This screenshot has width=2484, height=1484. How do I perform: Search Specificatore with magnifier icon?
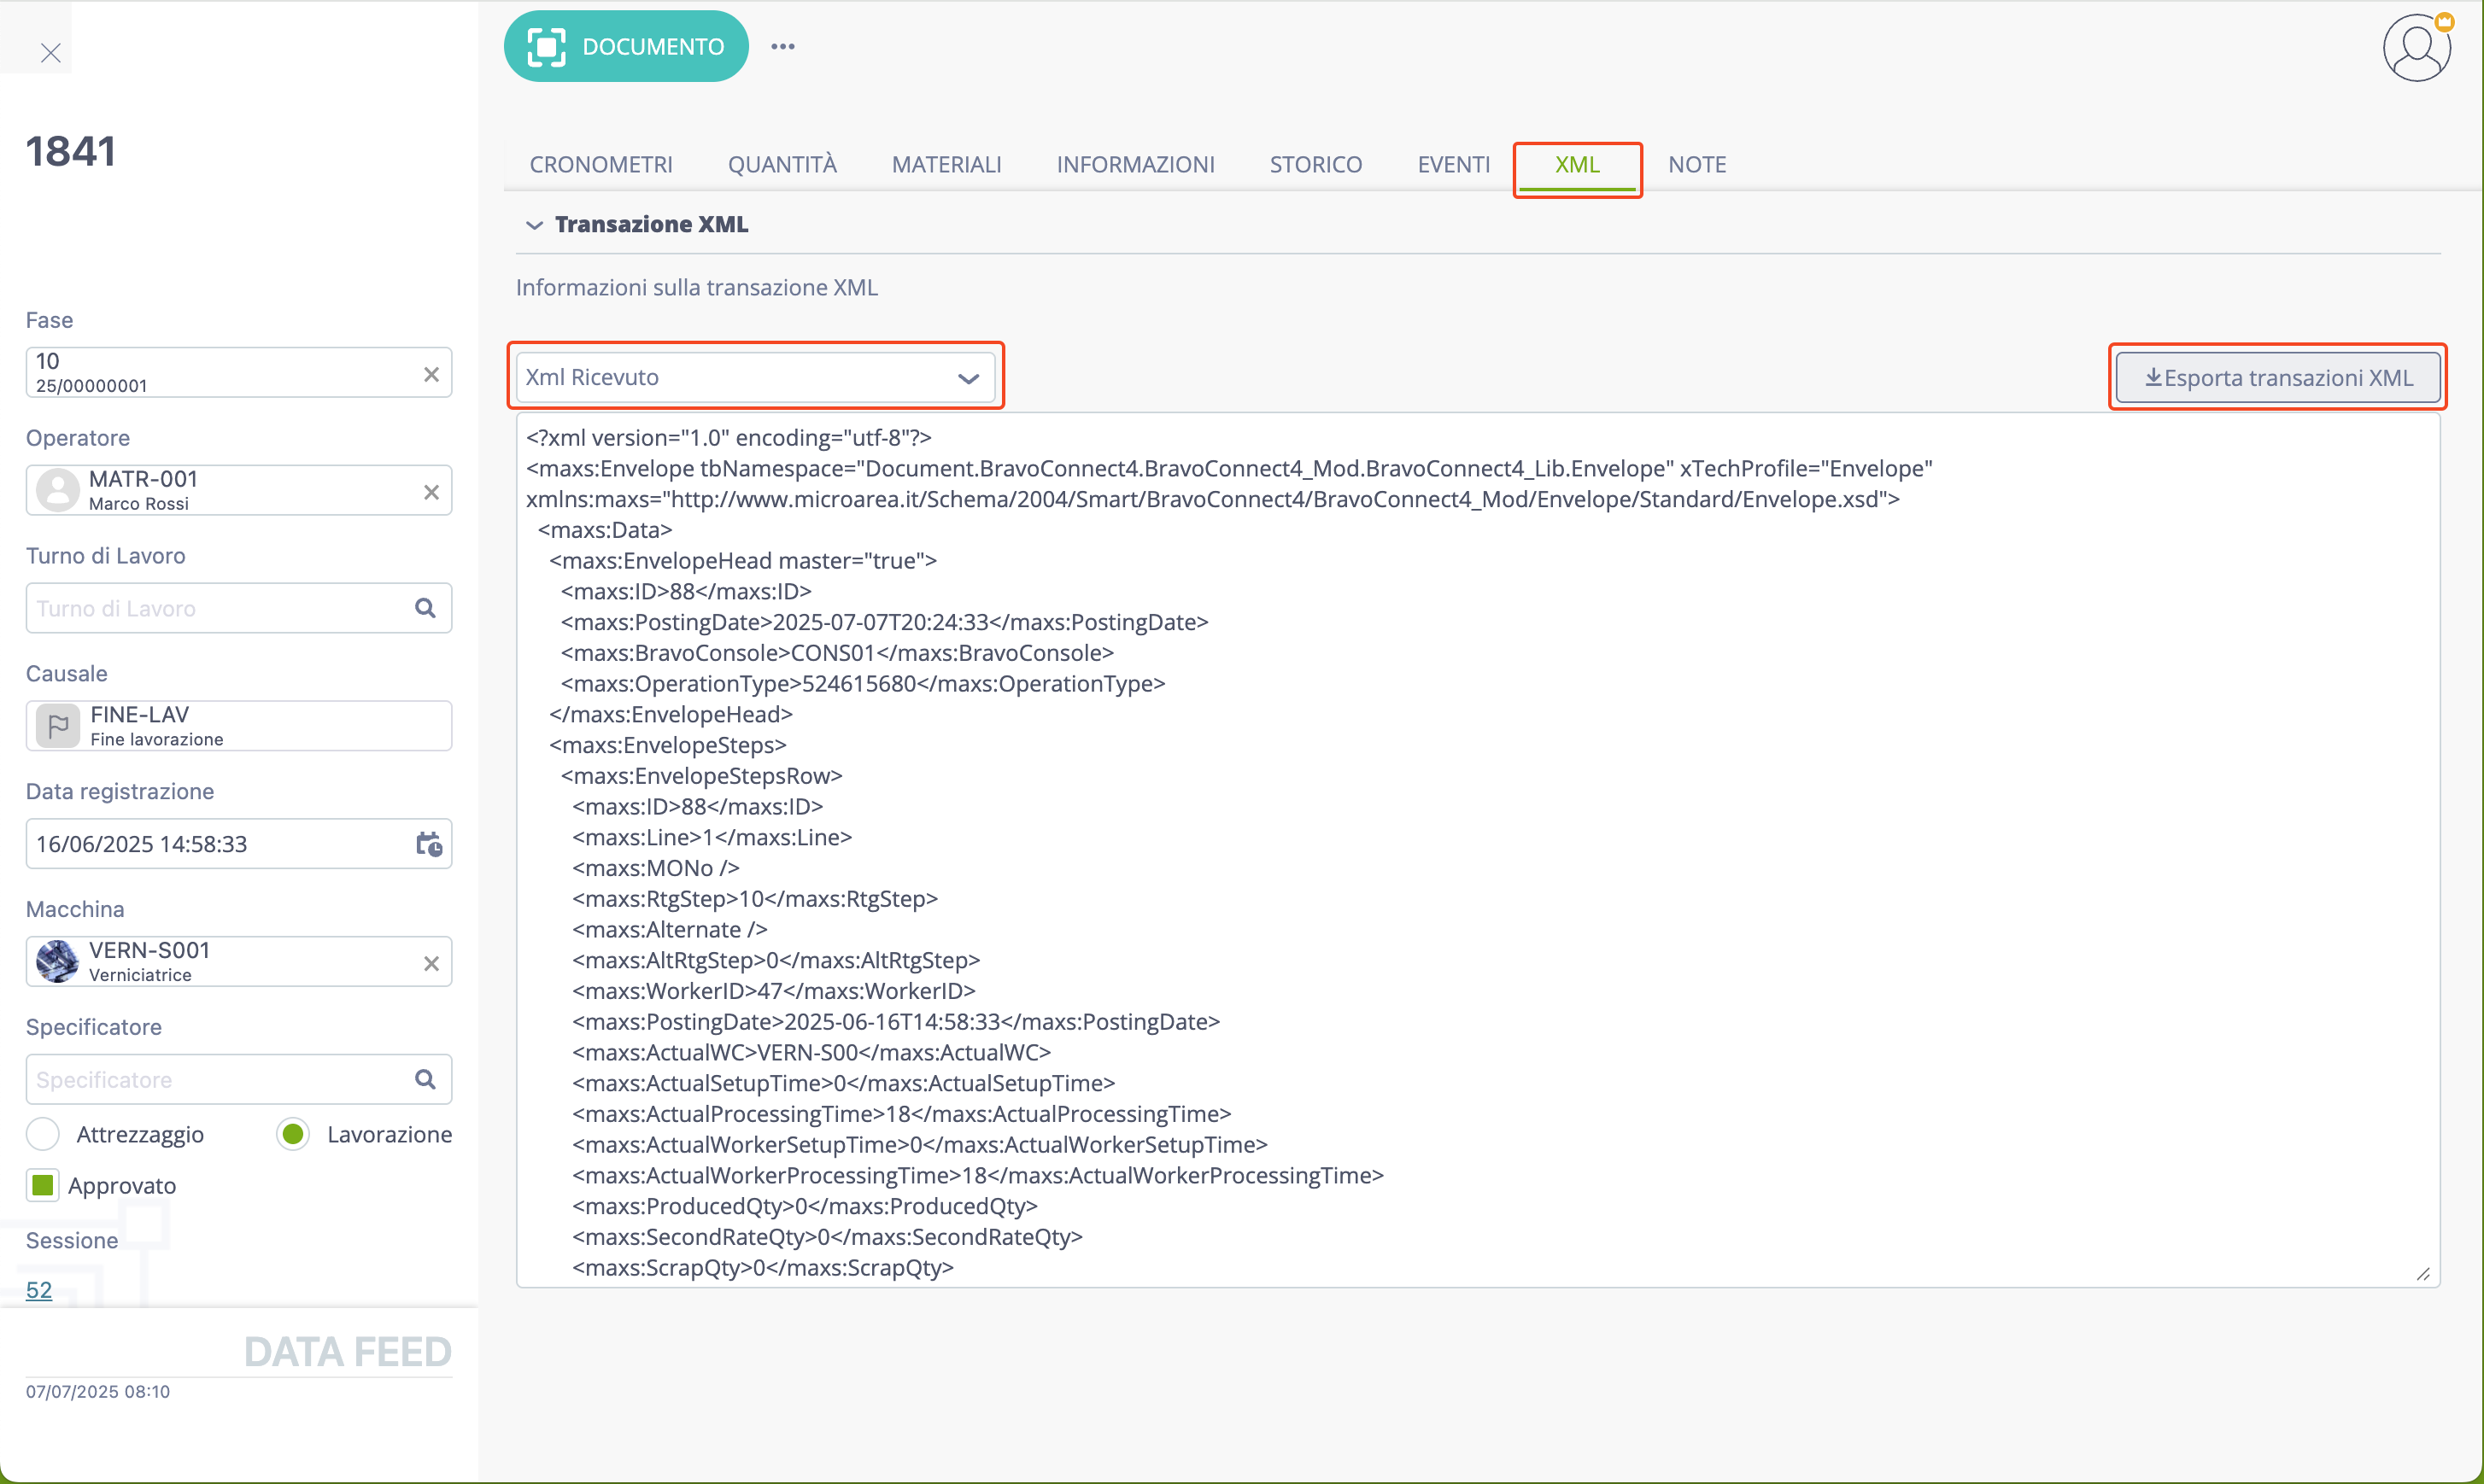425,1079
